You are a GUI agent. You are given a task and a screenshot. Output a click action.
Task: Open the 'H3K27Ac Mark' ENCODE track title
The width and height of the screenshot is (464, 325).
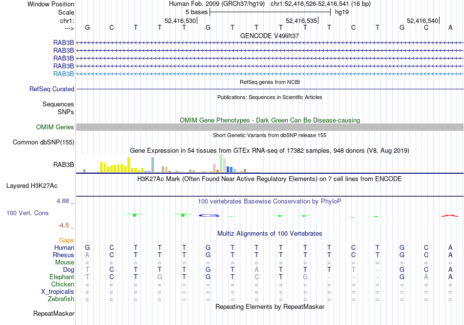click(x=270, y=179)
